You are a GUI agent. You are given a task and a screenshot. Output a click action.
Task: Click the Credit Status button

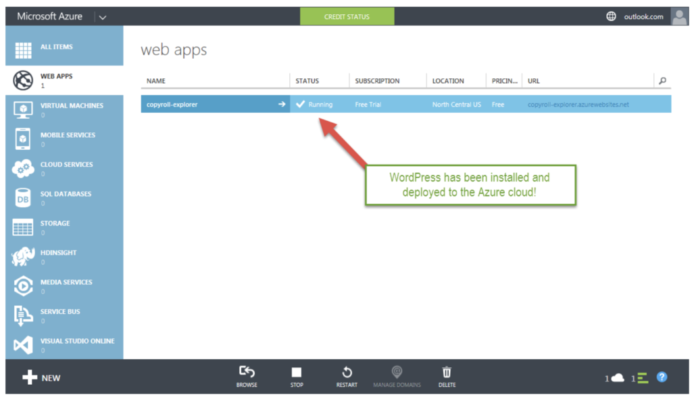pos(347,17)
